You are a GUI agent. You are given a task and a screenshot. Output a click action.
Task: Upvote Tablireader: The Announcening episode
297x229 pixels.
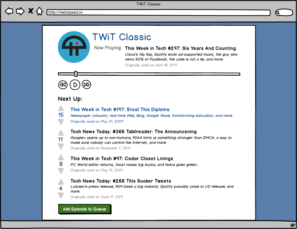coord(61,133)
